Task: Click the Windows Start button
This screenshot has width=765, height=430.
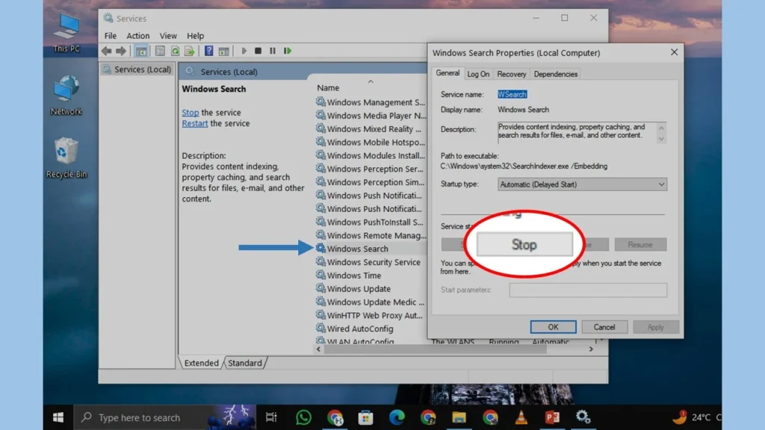Action: (58, 417)
